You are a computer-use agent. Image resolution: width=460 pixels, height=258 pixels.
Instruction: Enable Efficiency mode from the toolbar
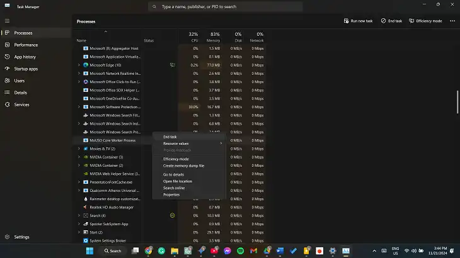pyautogui.click(x=425, y=21)
